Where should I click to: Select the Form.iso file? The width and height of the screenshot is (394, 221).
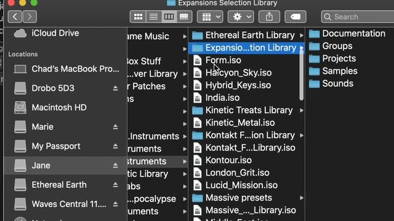217,60
